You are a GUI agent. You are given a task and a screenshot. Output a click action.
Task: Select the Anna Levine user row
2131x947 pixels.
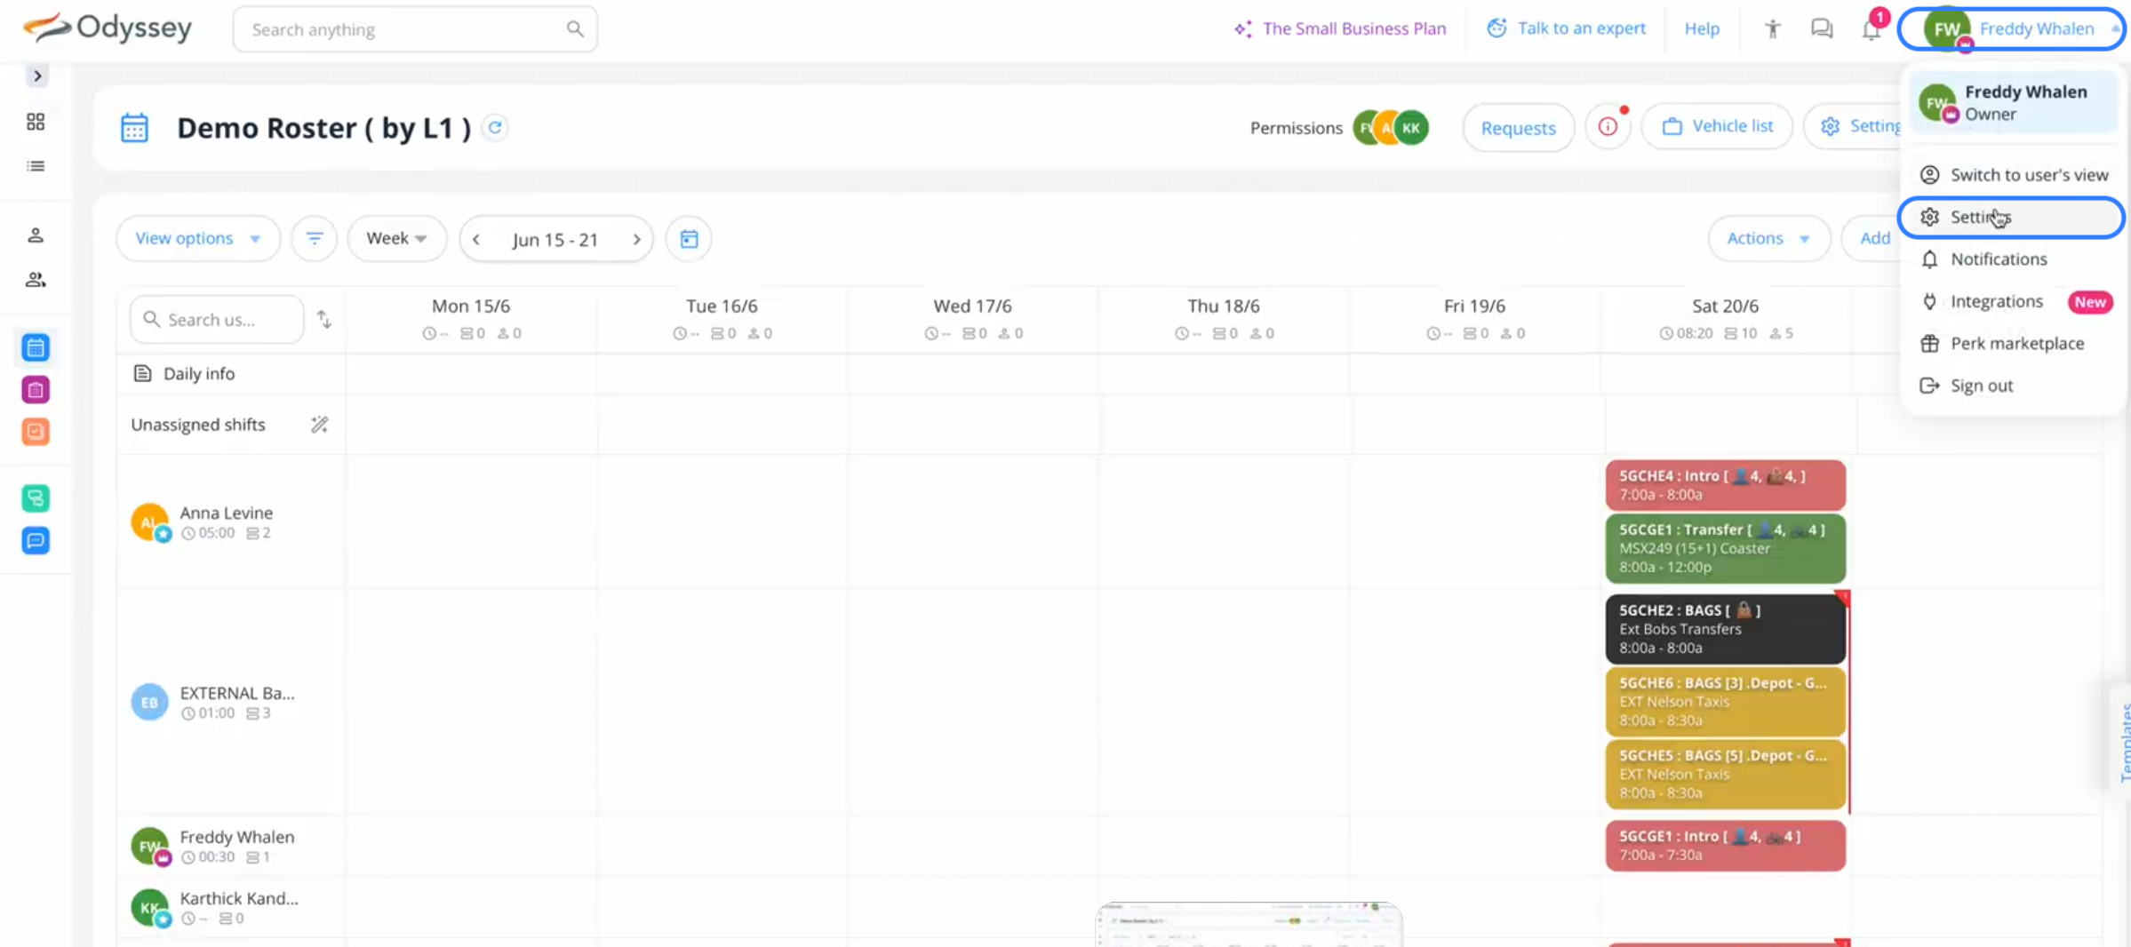[x=231, y=522]
